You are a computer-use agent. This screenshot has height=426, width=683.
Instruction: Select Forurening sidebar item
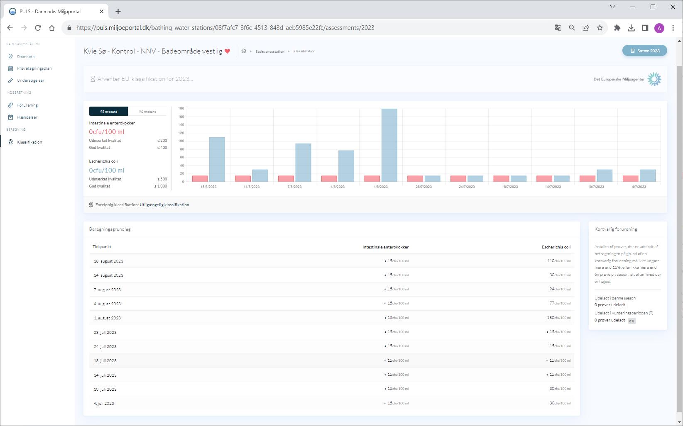click(27, 105)
